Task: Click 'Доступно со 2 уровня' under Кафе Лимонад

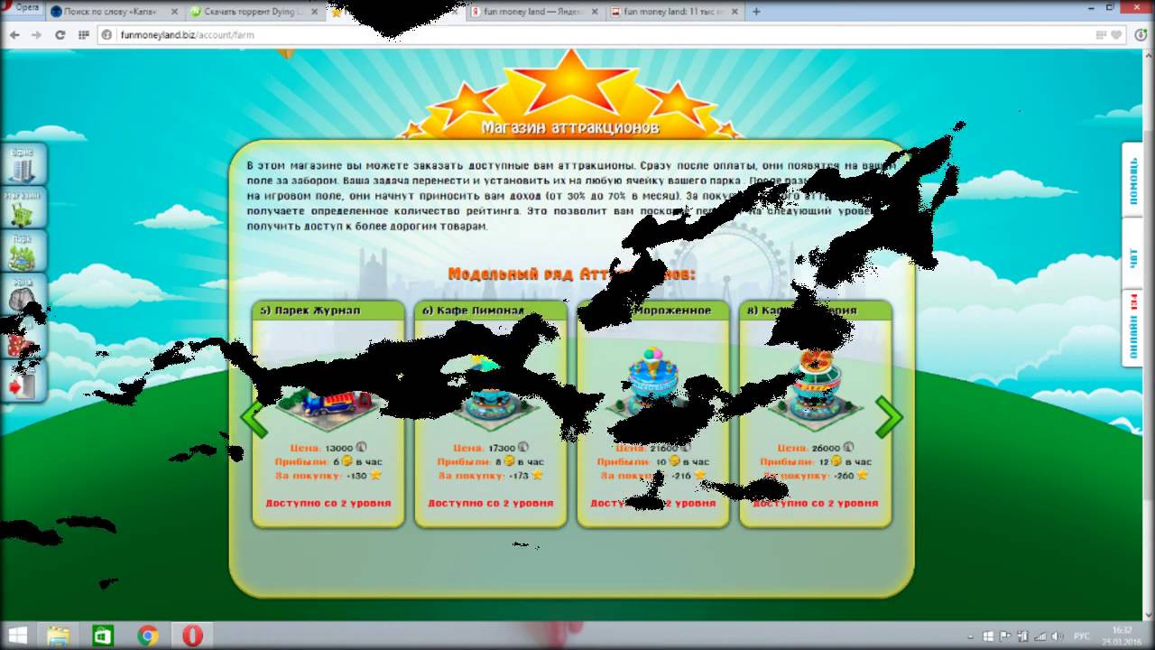Action: coord(491,503)
